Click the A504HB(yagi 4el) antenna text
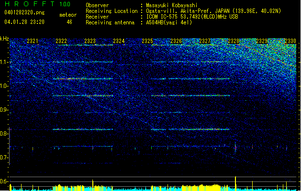 [x=169, y=22]
